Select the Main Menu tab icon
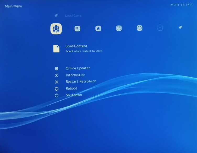 (x=56, y=29)
